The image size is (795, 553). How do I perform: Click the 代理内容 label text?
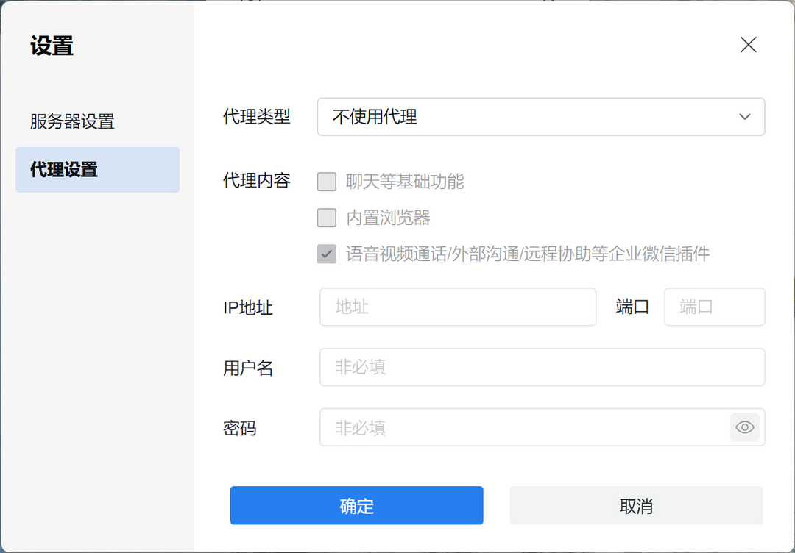click(257, 181)
